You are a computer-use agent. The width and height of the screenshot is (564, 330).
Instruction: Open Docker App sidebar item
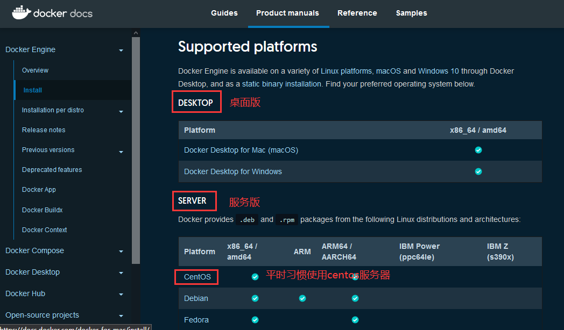(39, 190)
